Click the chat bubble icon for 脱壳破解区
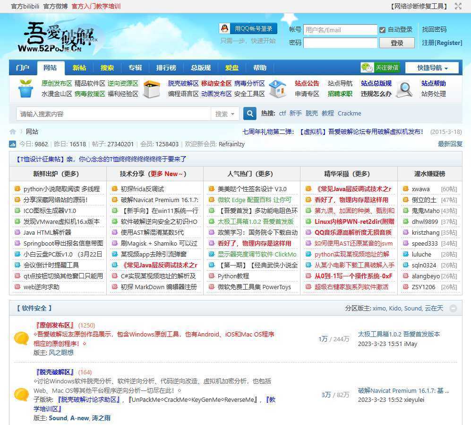 tap(22, 395)
